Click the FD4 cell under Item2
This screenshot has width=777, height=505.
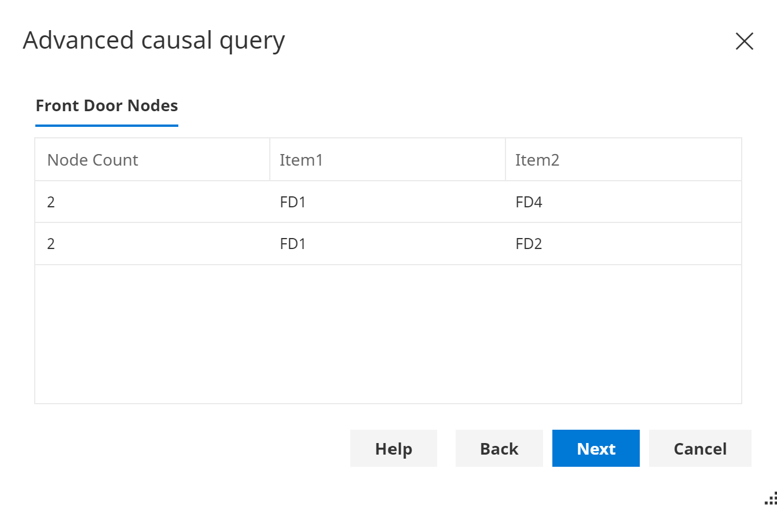pyautogui.click(x=529, y=202)
